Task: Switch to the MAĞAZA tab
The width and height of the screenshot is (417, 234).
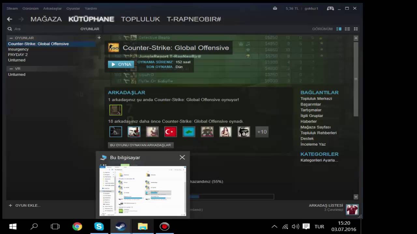Action: tap(46, 19)
